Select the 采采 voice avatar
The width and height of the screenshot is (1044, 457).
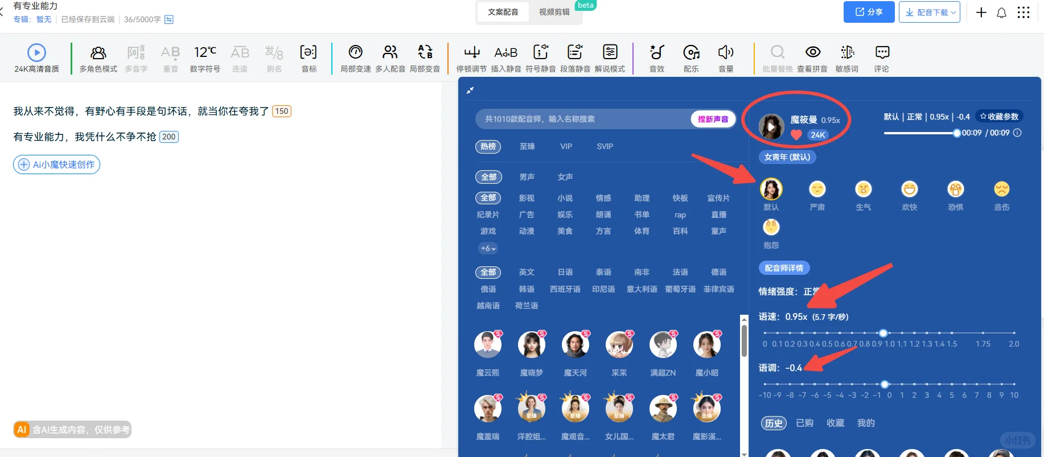[x=619, y=344]
